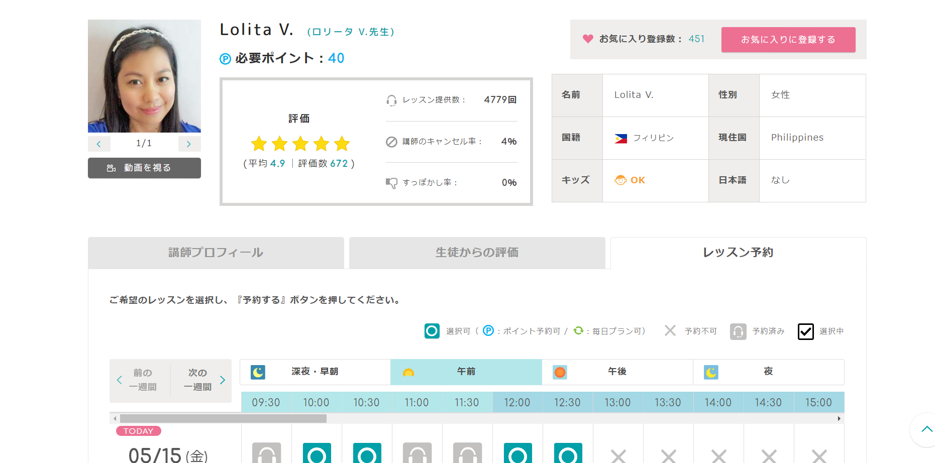Open the 講師プロフィール tab

coord(216,253)
